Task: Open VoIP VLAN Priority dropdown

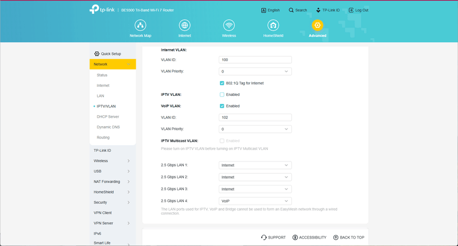Action: pyautogui.click(x=255, y=129)
